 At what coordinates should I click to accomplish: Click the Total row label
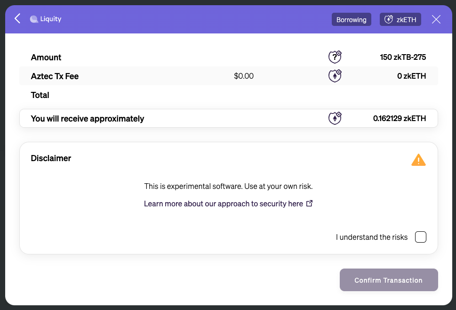(40, 95)
